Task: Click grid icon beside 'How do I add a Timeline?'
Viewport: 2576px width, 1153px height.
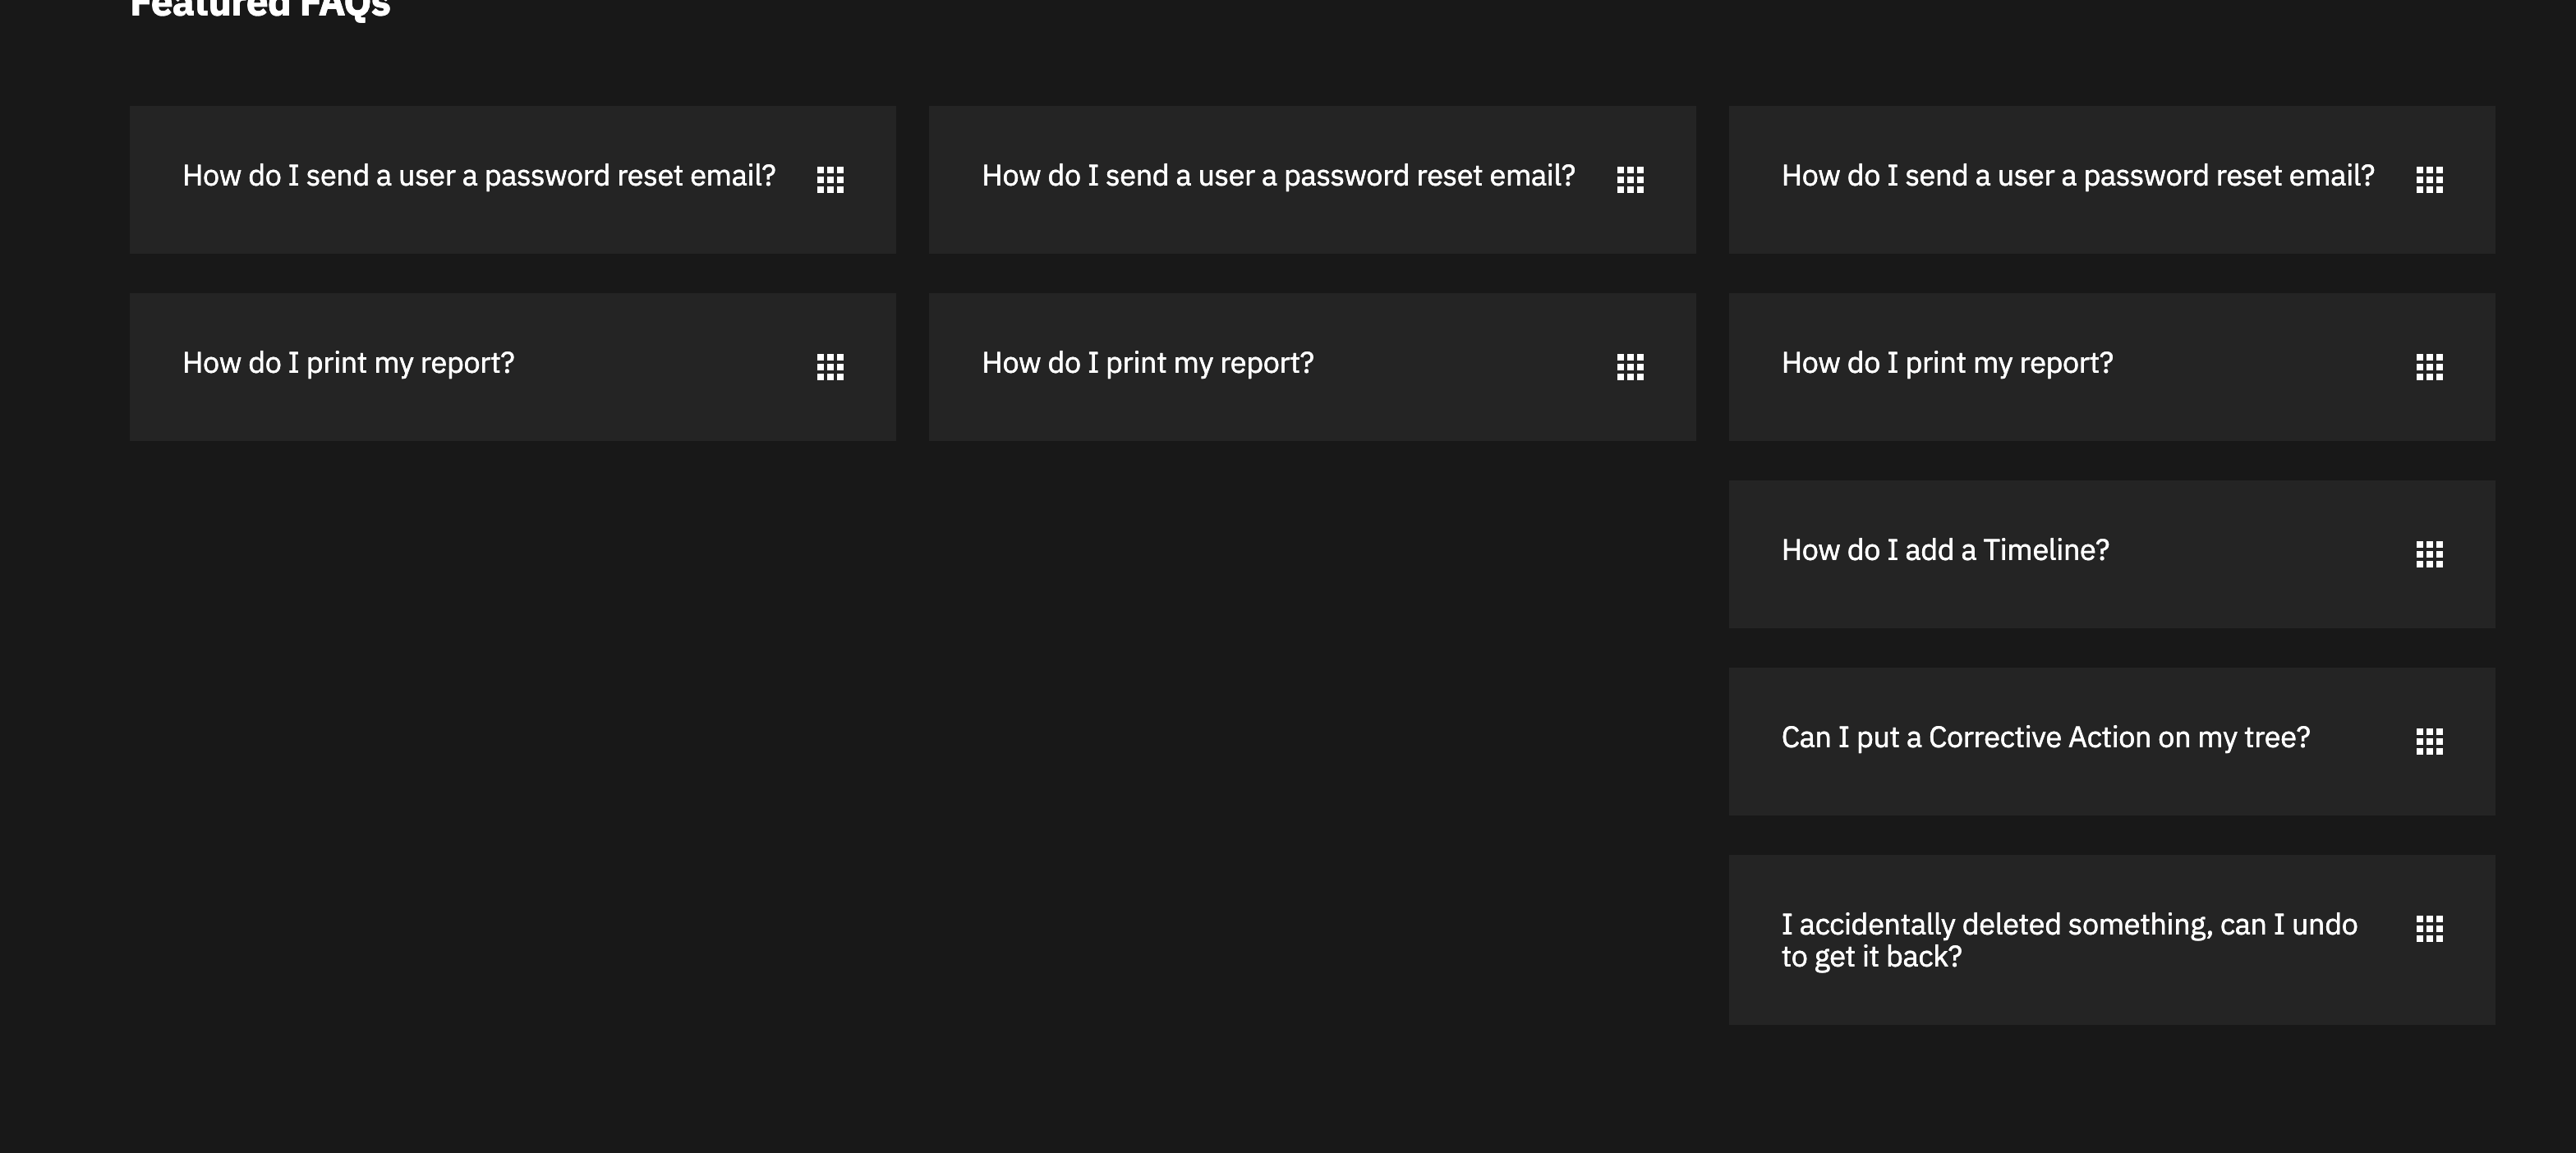Action: click(x=2429, y=554)
